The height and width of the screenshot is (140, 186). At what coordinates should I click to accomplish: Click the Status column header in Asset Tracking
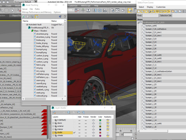click(x=57, y=21)
